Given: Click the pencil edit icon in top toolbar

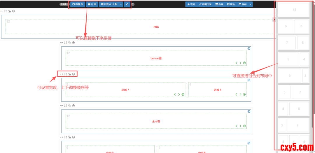Looking at the screenshot, I should 127,4.
